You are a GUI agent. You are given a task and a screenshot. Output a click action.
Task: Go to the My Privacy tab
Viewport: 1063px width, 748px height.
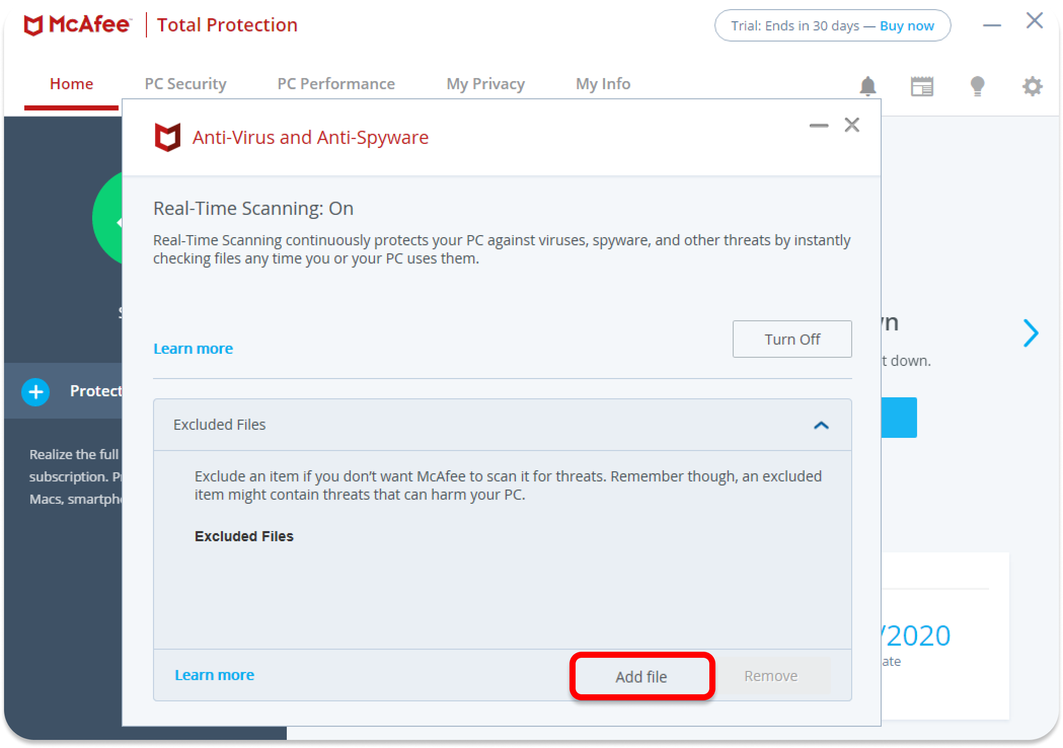coord(485,84)
